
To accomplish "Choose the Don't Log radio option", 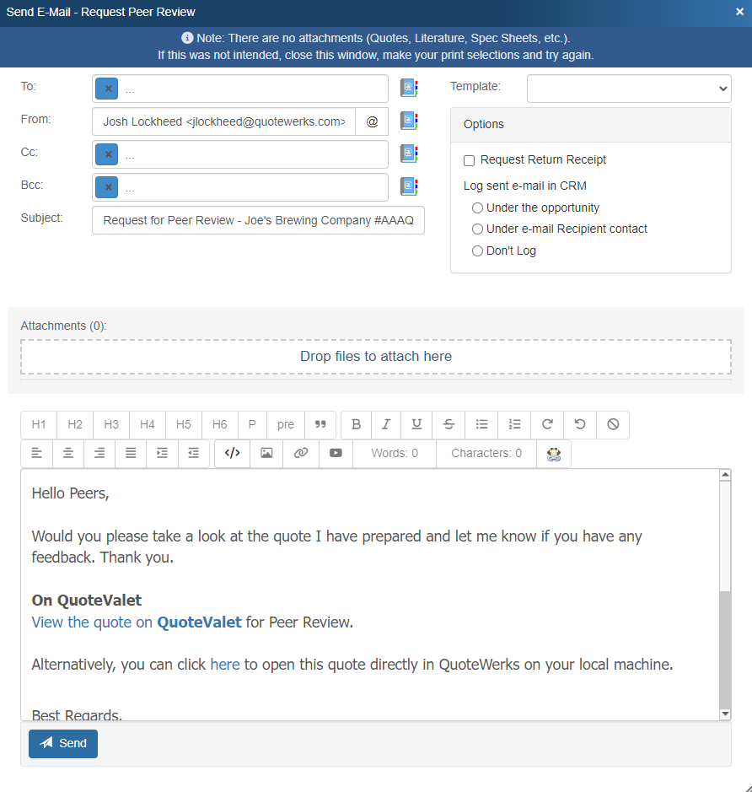I will point(478,251).
